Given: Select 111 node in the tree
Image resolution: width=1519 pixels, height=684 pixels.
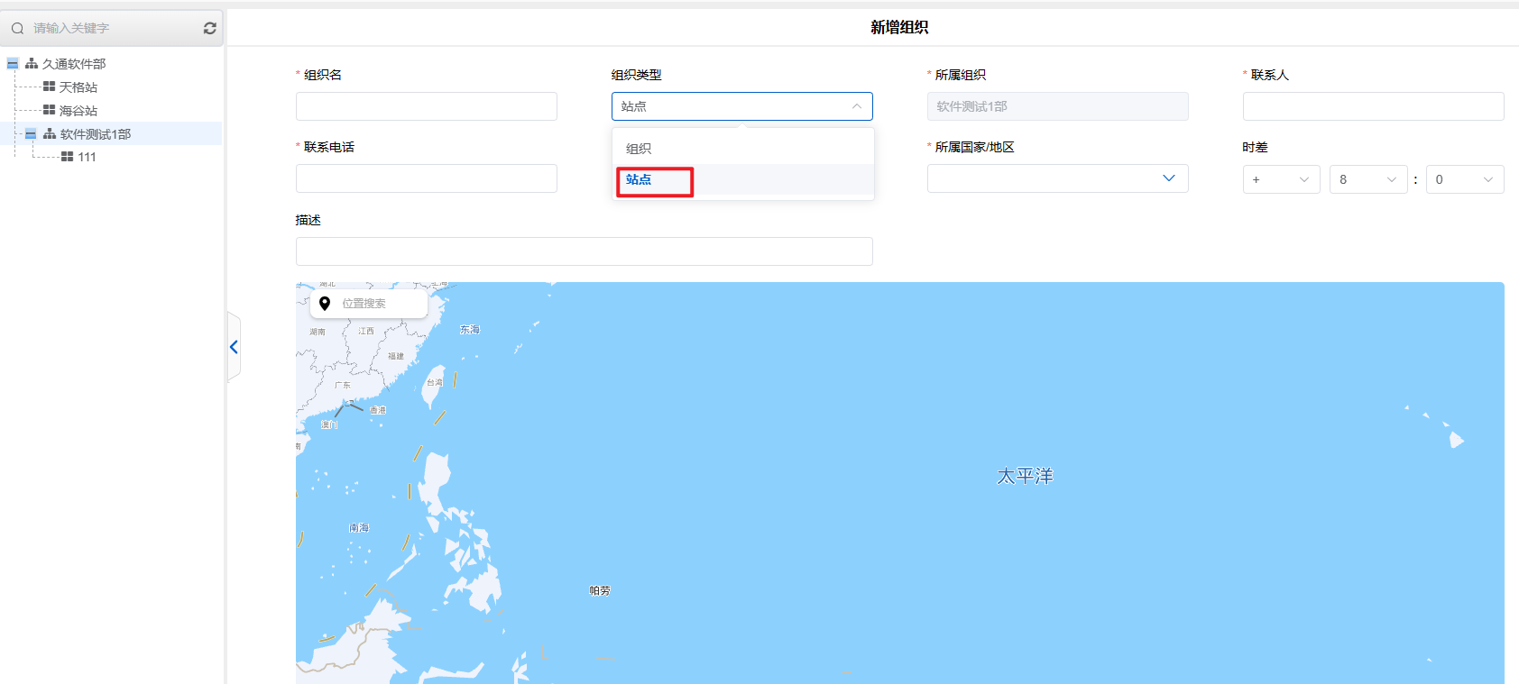Looking at the screenshot, I should 87,157.
